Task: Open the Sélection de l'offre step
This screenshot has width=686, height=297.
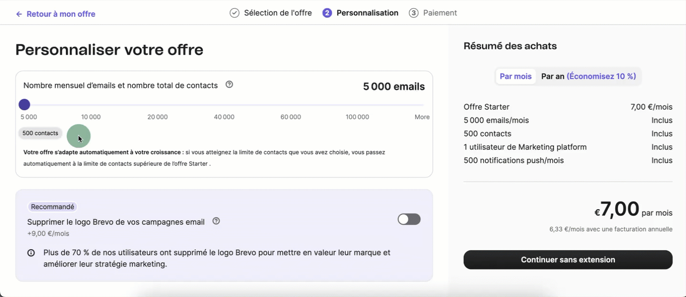Action: [x=278, y=13]
